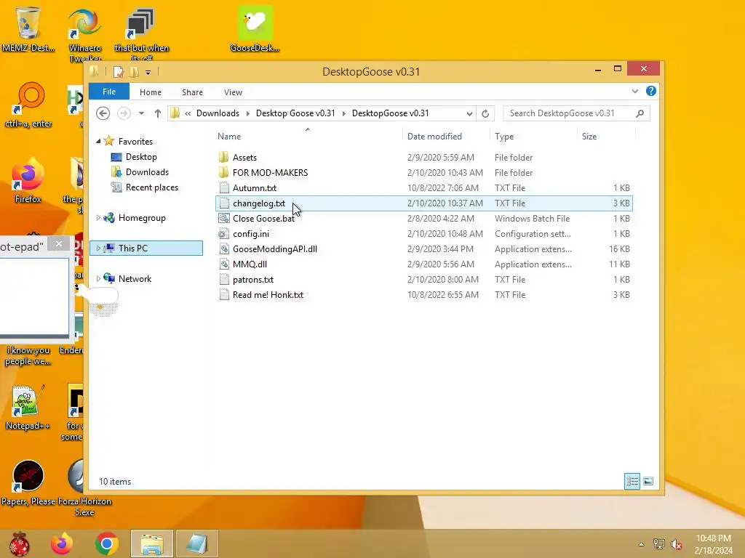The width and height of the screenshot is (745, 558).
Task: Go back with the Back arrow button
Action: tap(103, 113)
